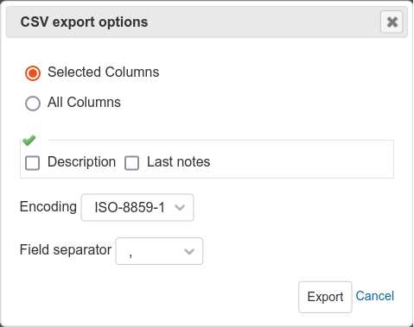Screen dimensions: 414x327
Task: Click the chevron arrow in Field separator dropdown
Action: pyautogui.click(x=189, y=251)
